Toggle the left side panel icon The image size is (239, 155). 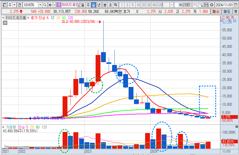click(4, 5)
